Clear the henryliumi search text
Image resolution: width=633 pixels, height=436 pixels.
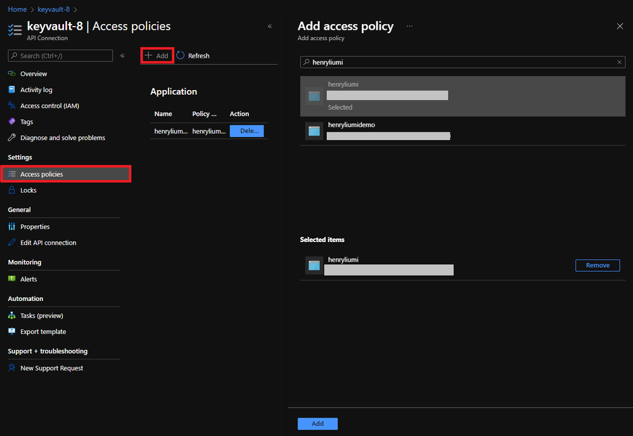619,62
